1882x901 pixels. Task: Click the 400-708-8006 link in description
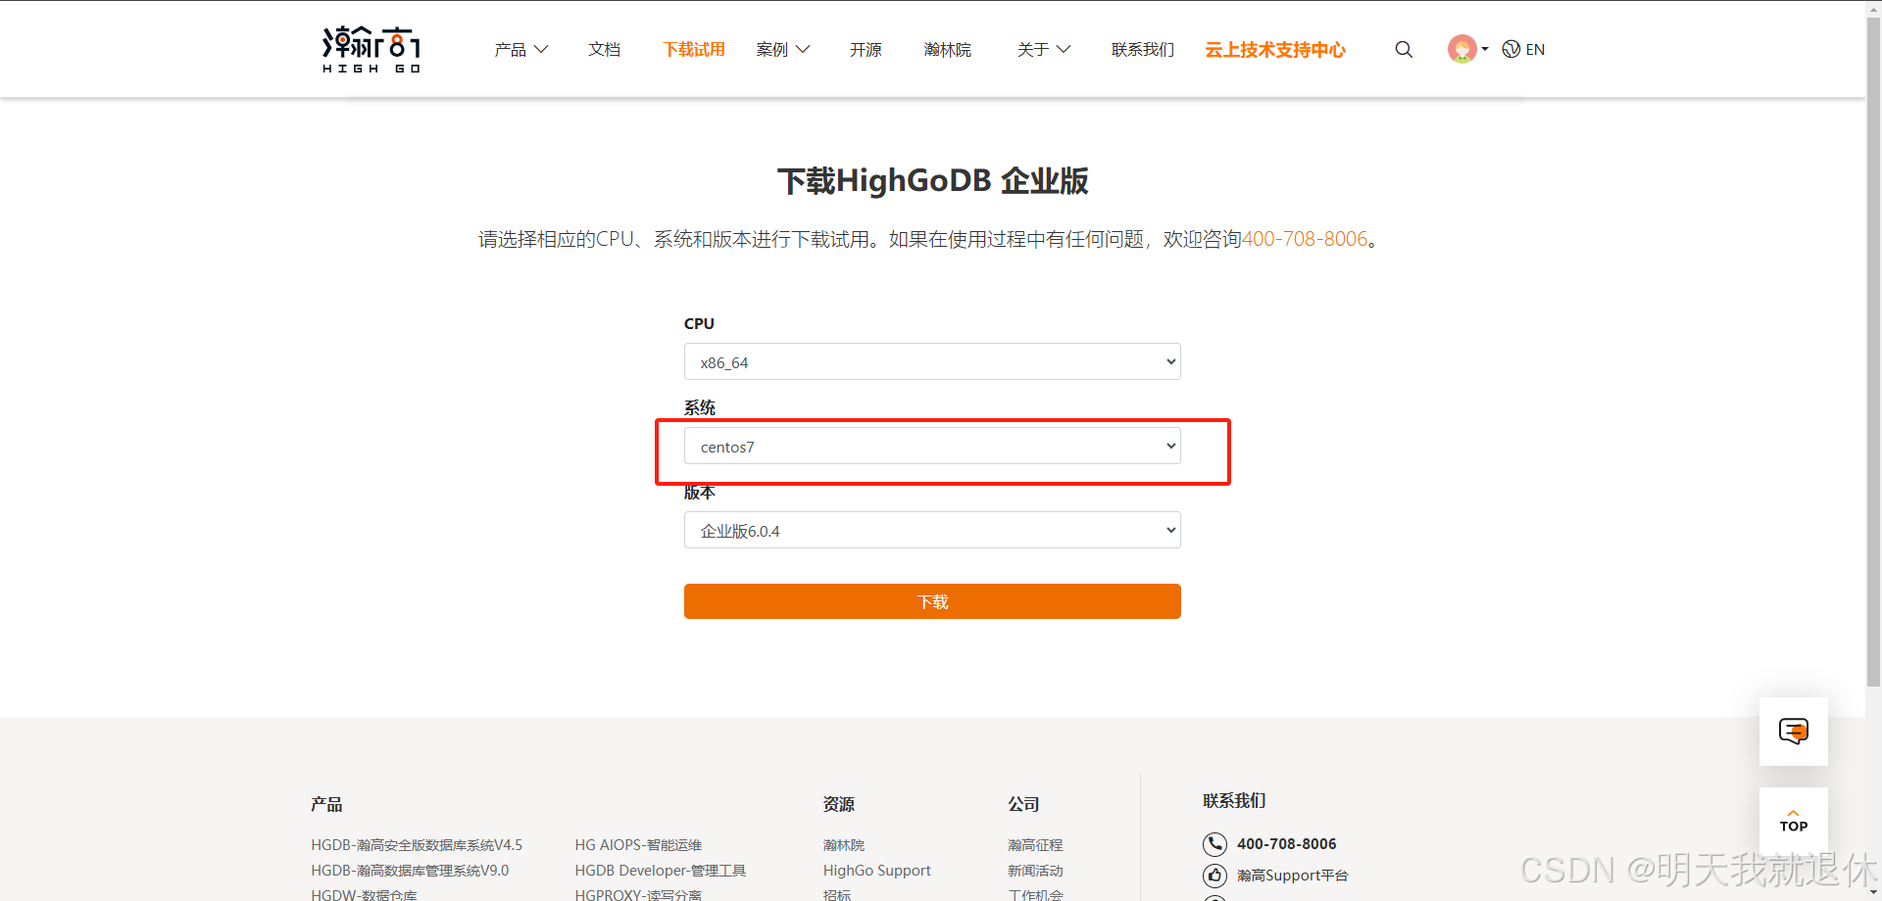pyautogui.click(x=1305, y=239)
